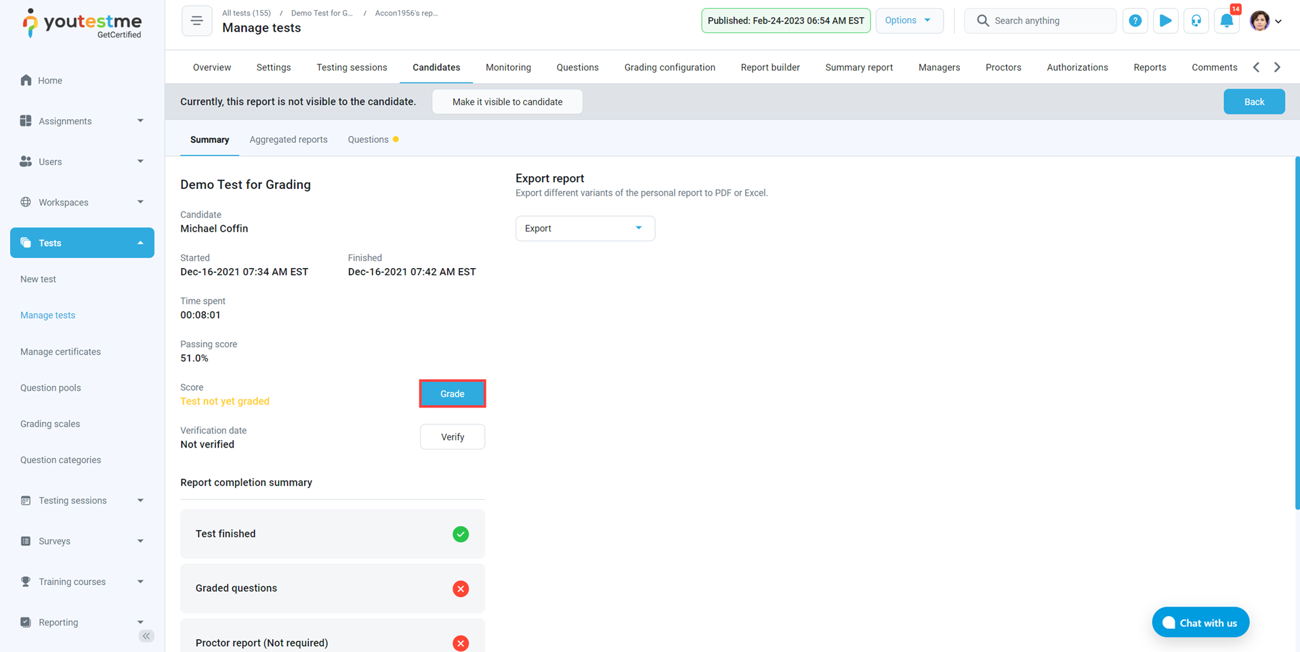The width and height of the screenshot is (1300, 652).
Task: Click the Grade button
Action: [452, 394]
